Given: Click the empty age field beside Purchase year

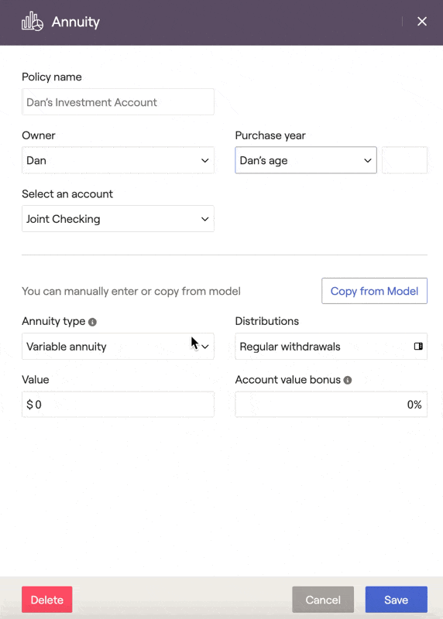Looking at the screenshot, I should [x=404, y=160].
